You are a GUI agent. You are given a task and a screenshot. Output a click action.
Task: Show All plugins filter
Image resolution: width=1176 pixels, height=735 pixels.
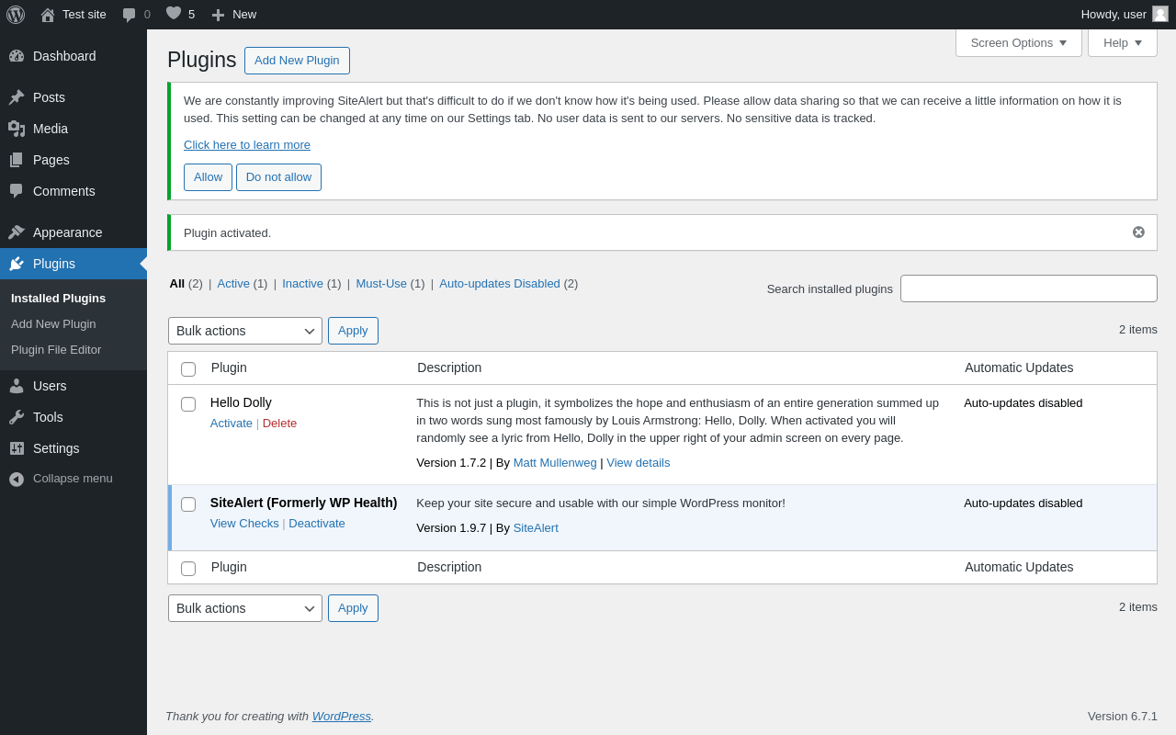177,283
